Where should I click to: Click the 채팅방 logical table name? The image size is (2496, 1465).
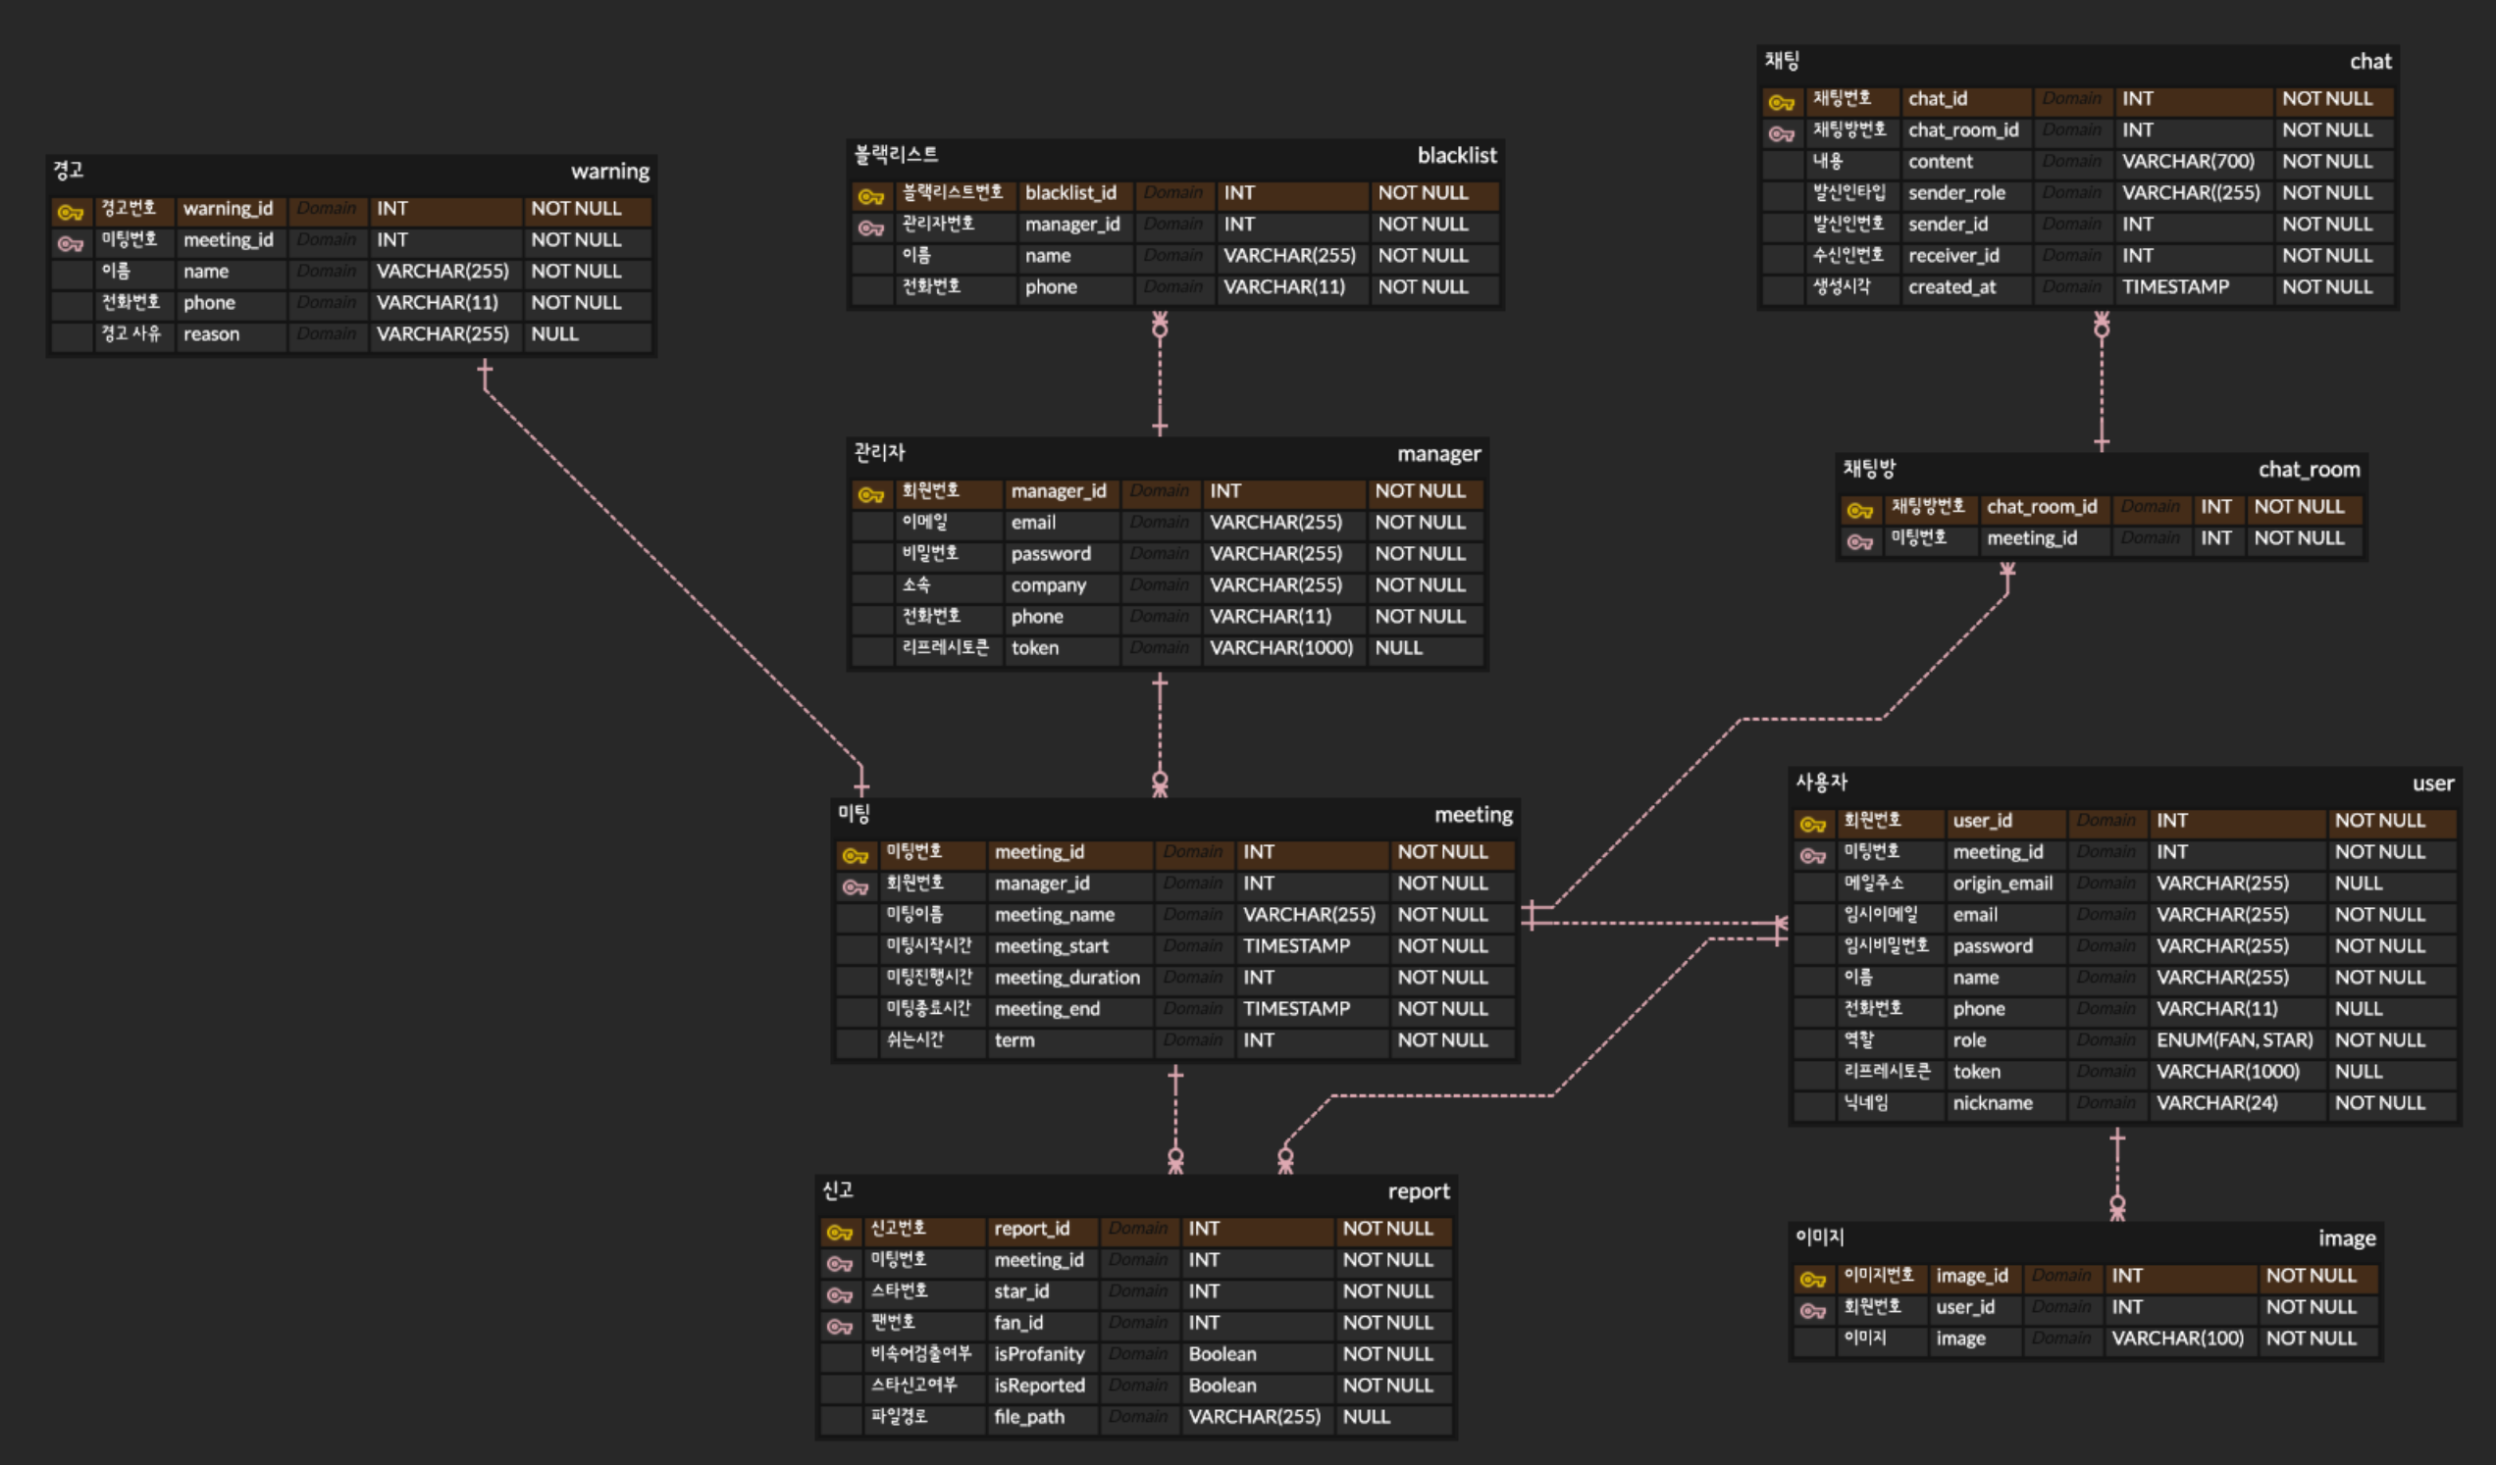(1869, 468)
